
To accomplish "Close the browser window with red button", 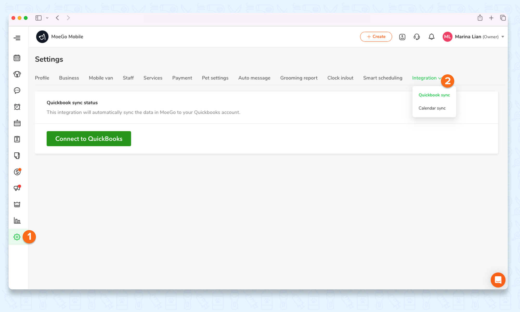I will coord(14,18).
